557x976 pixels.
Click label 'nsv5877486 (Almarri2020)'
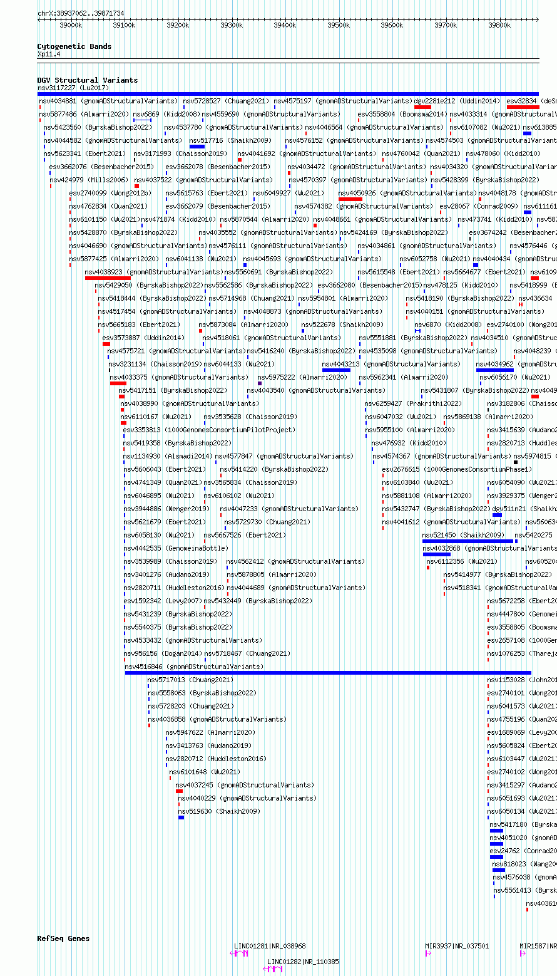pyautogui.click(x=84, y=114)
